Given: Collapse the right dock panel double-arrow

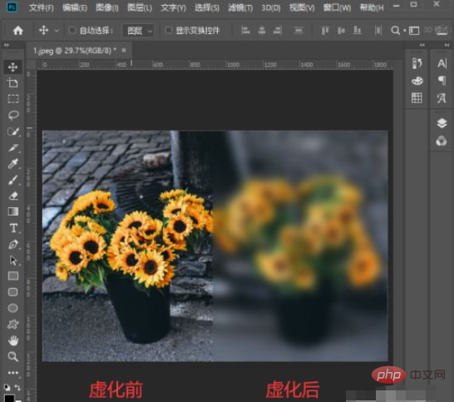Looking at the screenshot, I should point(447,45).
